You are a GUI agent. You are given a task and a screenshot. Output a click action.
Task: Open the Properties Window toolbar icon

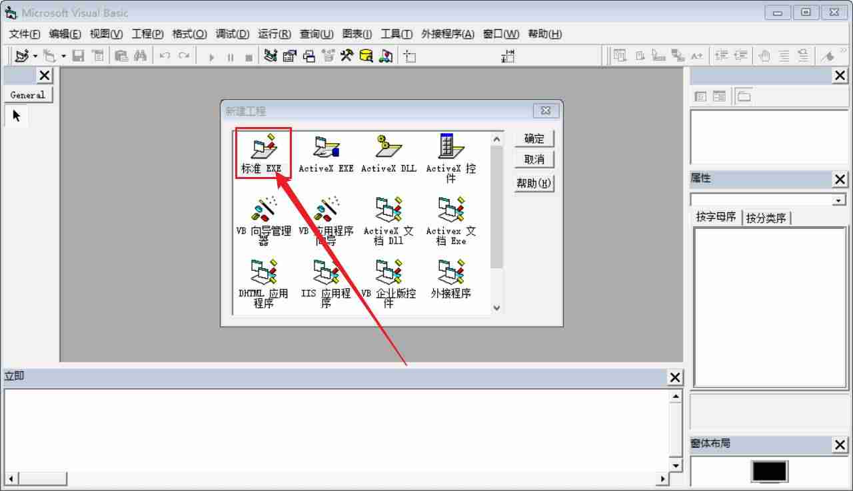pyautogui.click(x=289, y=56)
